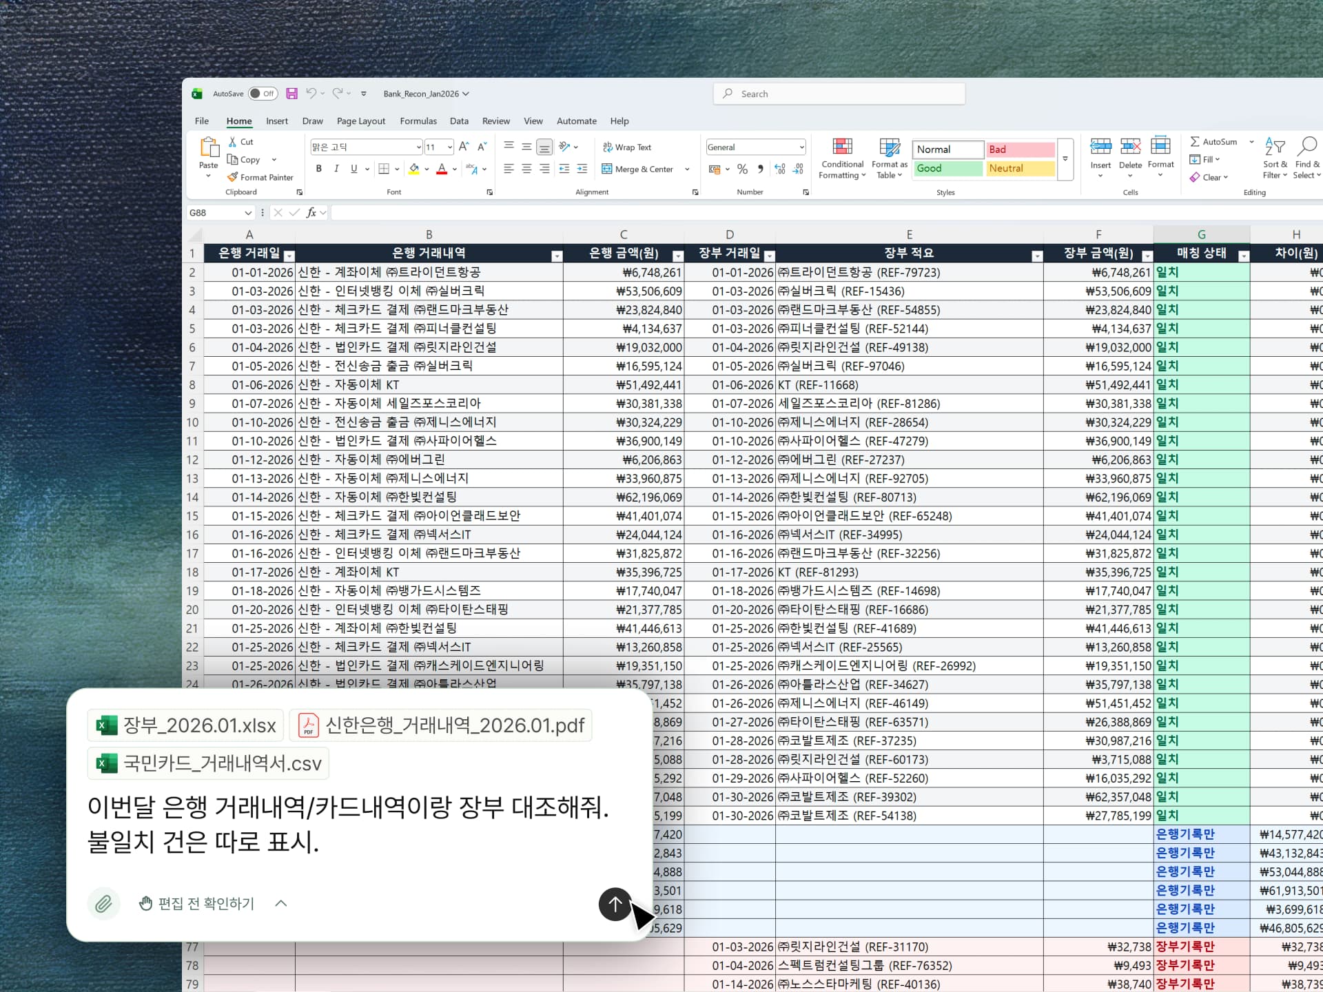Expand the font size dropdown
The image size is (1323, 992).
[x=449, y=147]
